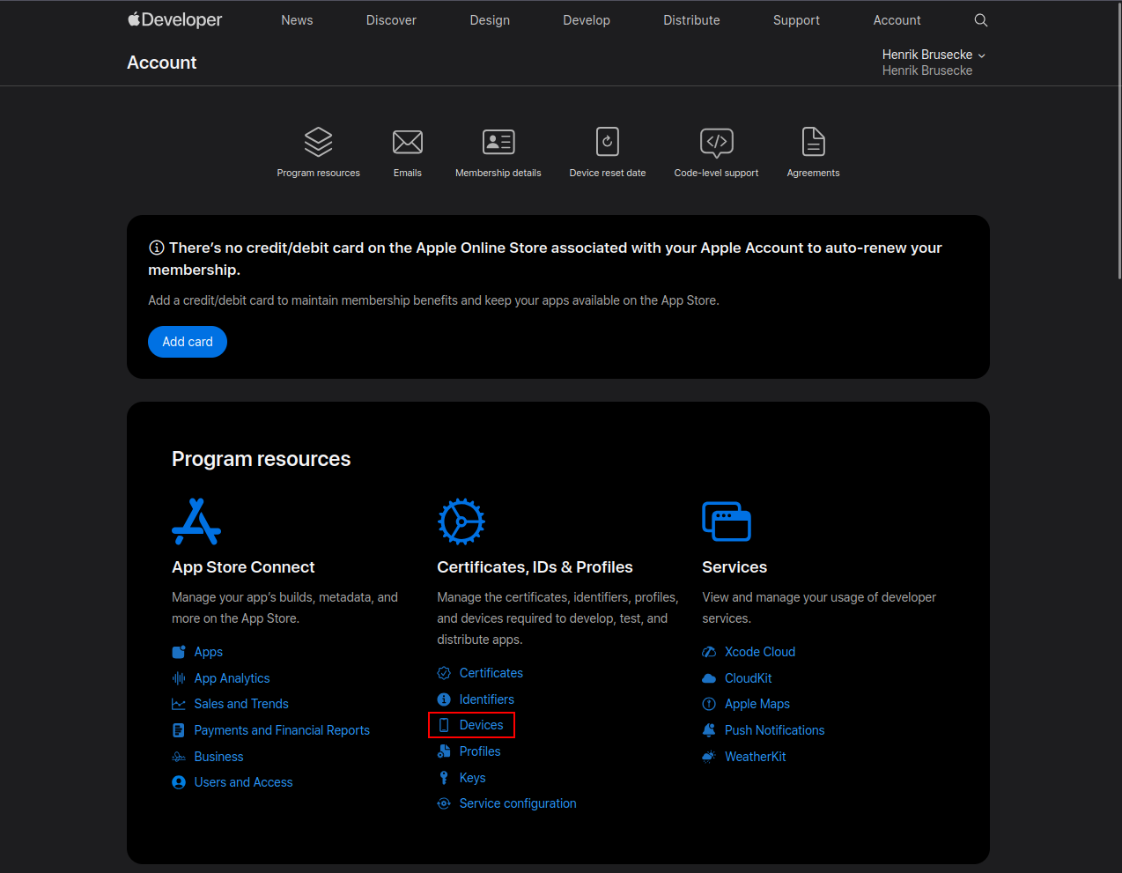The height and width of the screenshot is (873, 1122).
Task: Click the key icon beside Keys
Action: pos(444,778)
